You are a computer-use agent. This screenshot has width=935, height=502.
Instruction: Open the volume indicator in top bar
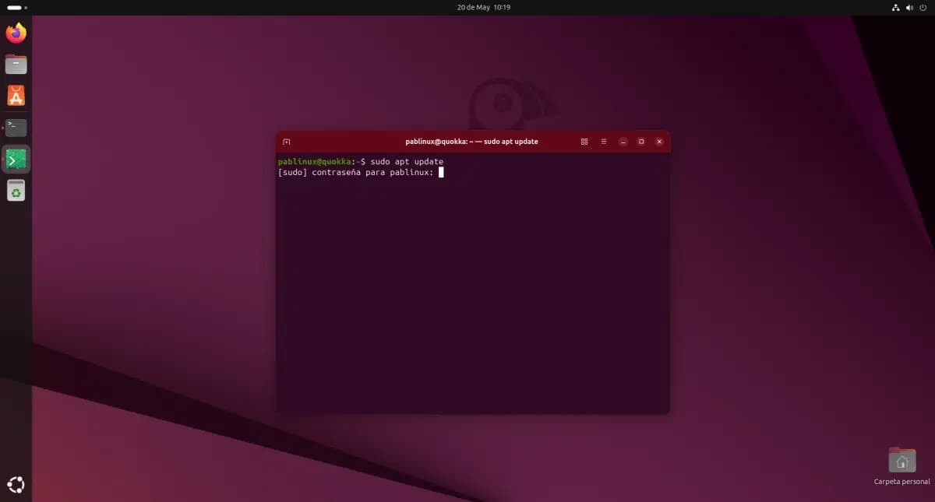[909, 7]
